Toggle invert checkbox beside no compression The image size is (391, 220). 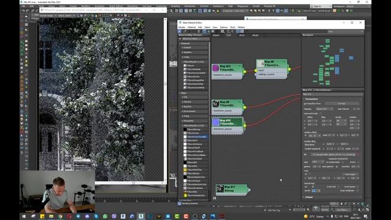point(358,162)
